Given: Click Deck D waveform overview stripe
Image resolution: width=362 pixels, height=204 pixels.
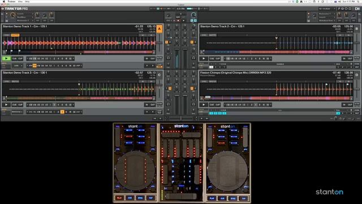Looking at the screenshot, I should coord(277,98).
